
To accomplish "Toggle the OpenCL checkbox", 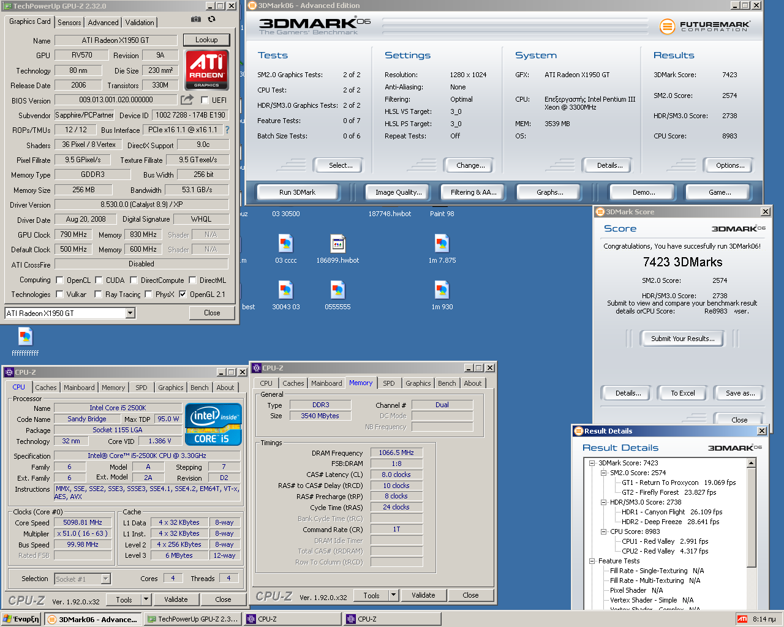I will pos(59,280).
